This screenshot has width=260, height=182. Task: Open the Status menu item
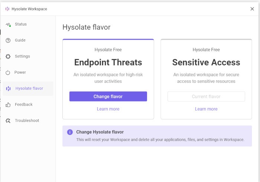click(x=21, y=24)
